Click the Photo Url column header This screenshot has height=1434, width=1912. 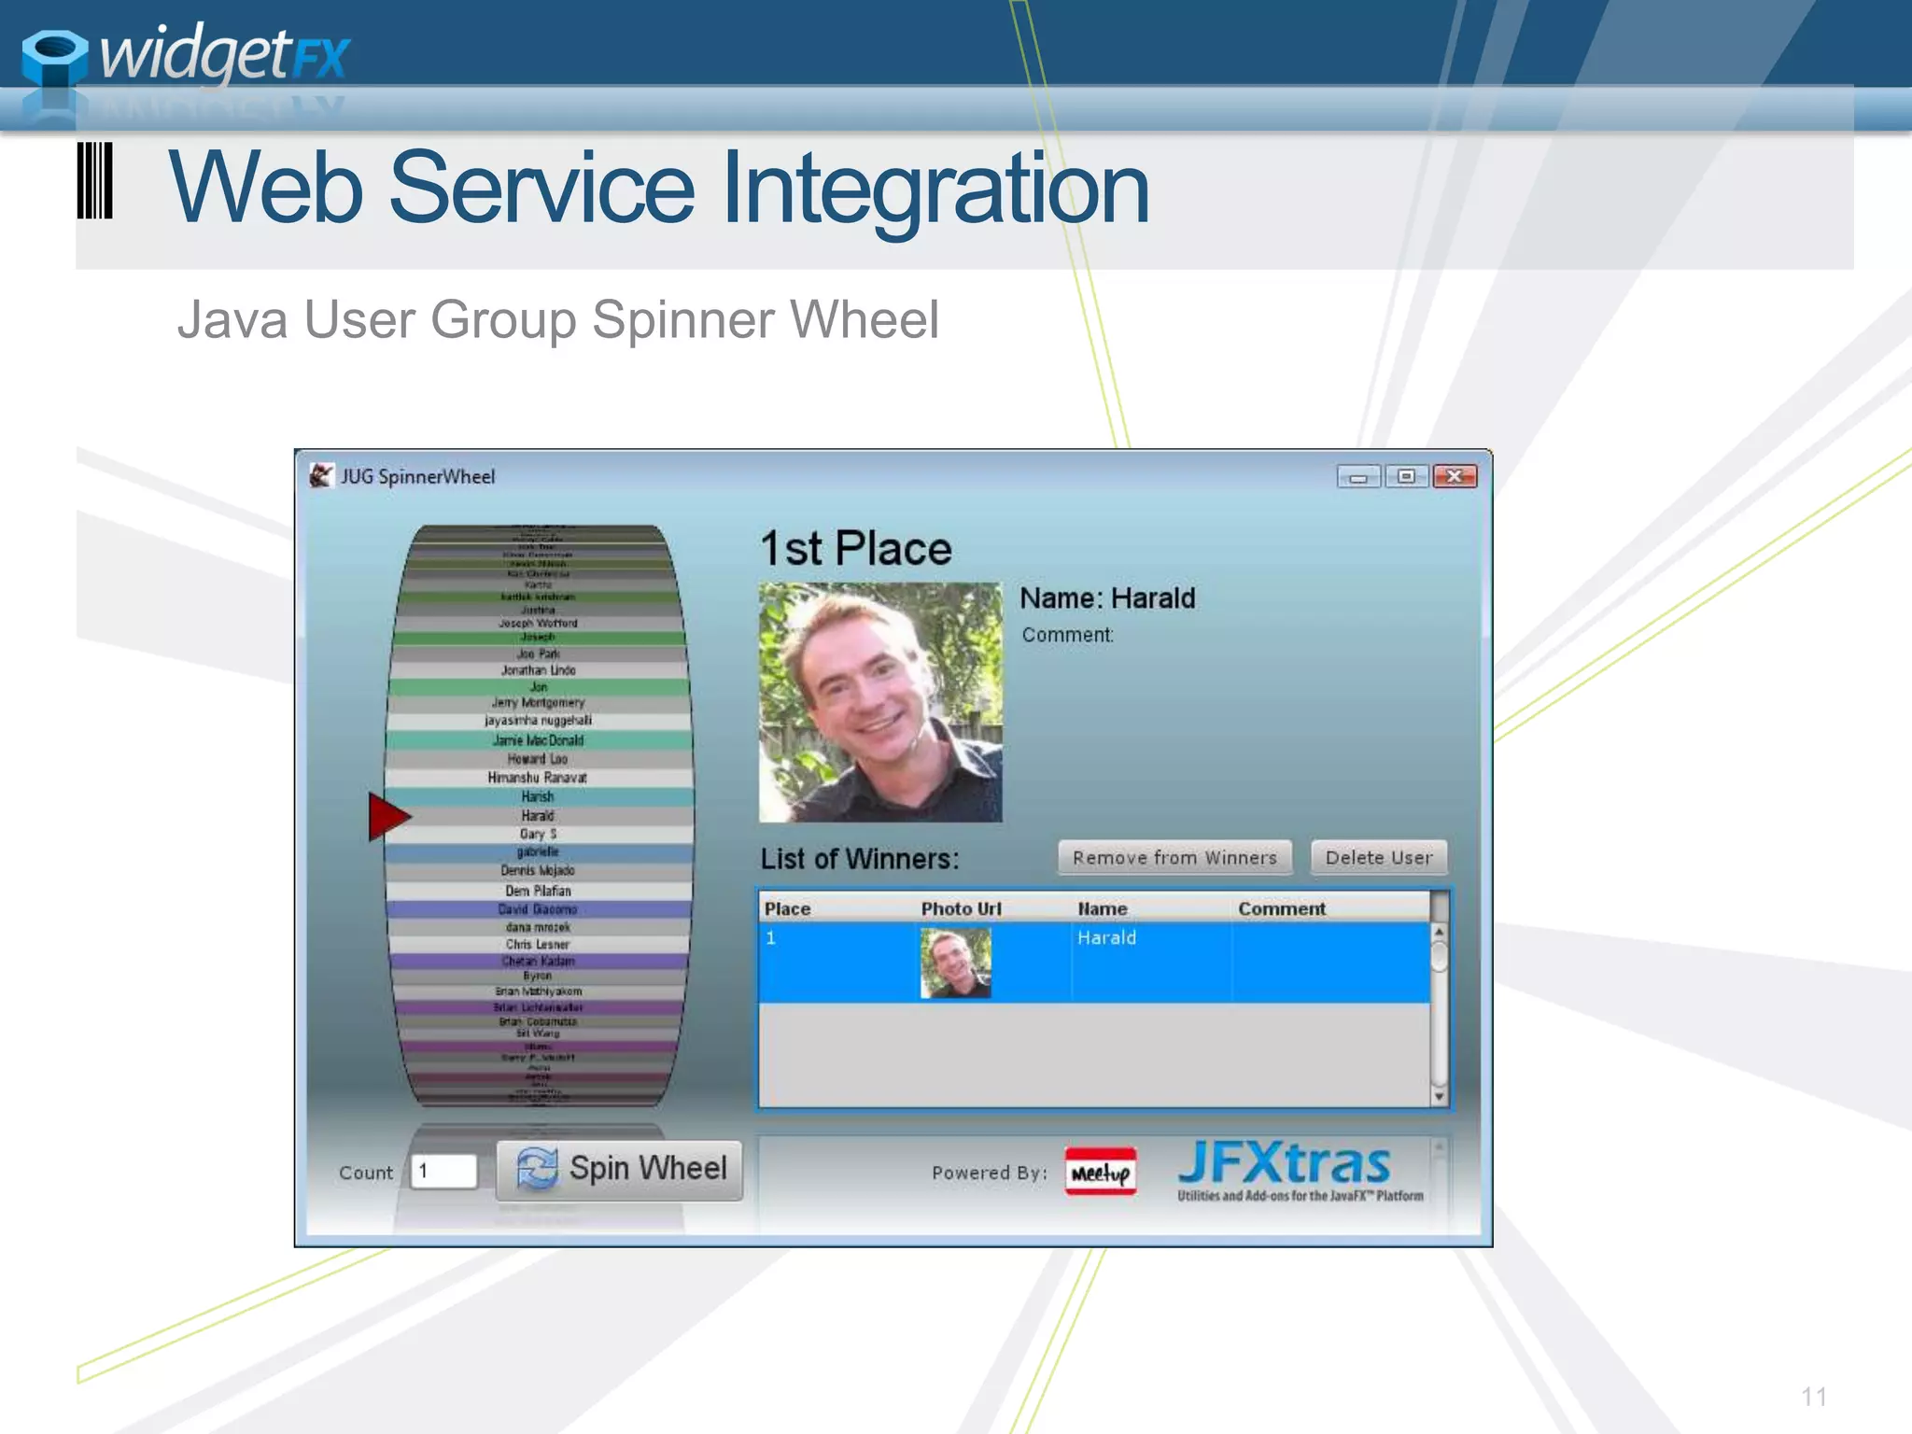pyautogui.click(x=961, y=908)
